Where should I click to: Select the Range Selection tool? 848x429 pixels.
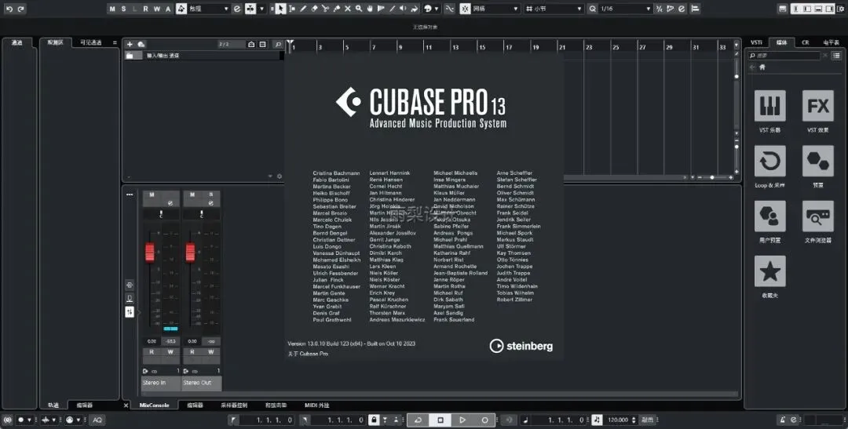pos(292,9)
